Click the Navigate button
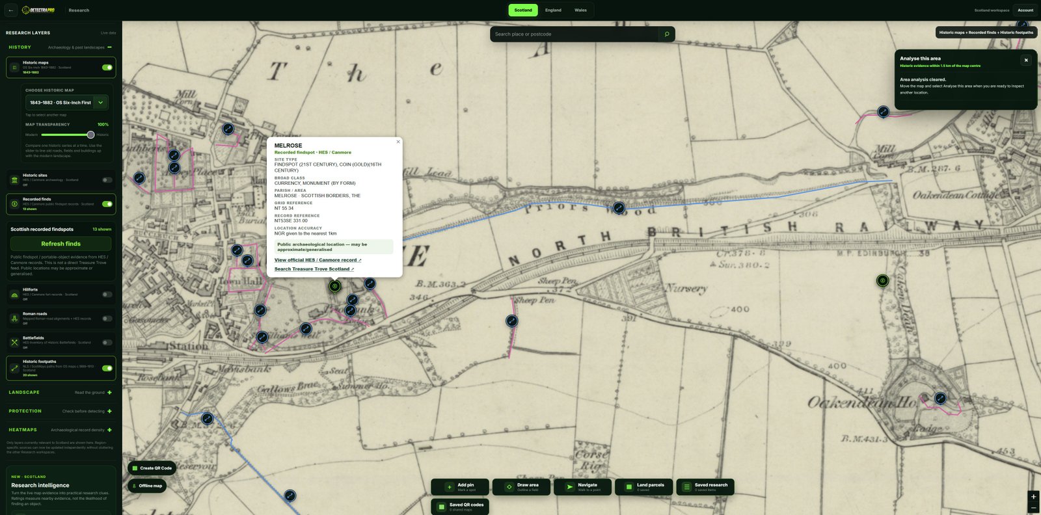The width and height of the screenshot is (1041, 515). pos(582,487)
